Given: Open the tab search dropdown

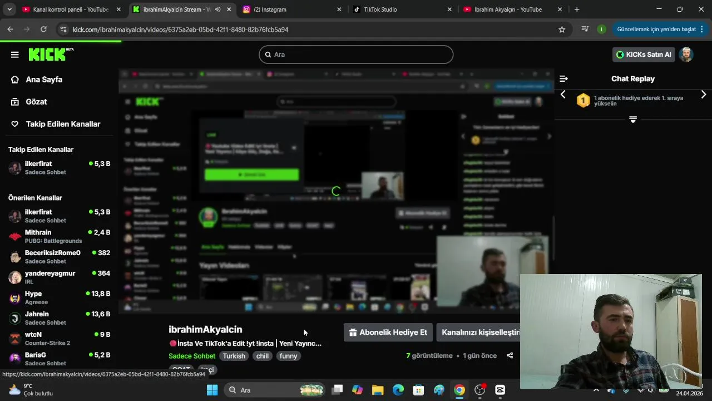Looking at the screenshot, I should pos(9,9).
